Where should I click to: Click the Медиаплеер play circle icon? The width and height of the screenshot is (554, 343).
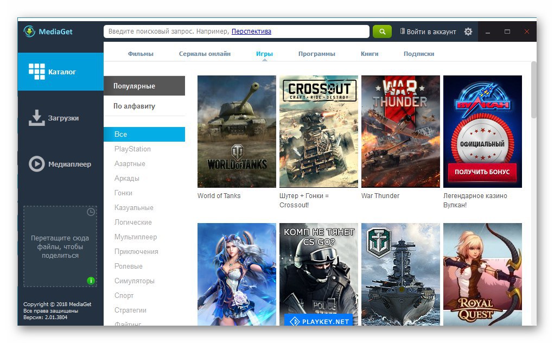(x=36, y=164)
